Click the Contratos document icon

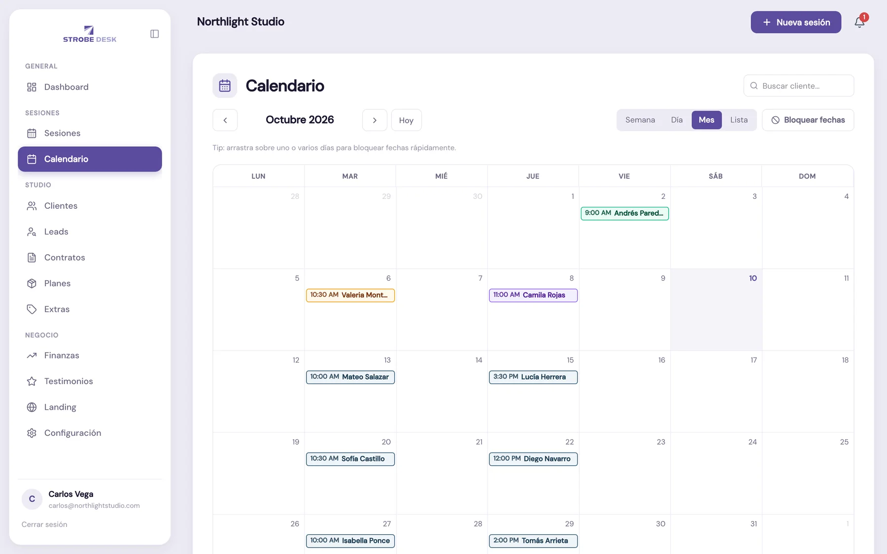tap(32, 258)
